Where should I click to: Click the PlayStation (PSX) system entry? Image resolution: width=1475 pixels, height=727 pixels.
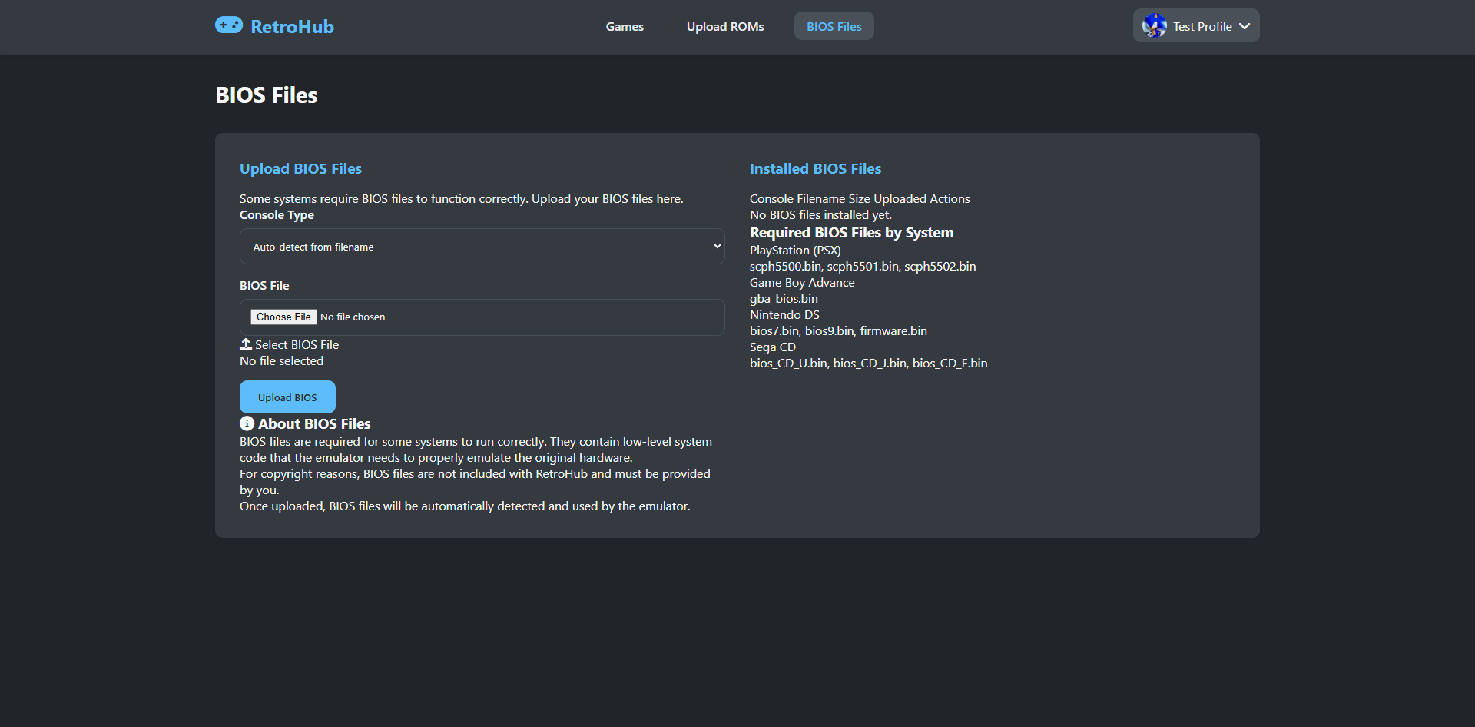[795, 251]
